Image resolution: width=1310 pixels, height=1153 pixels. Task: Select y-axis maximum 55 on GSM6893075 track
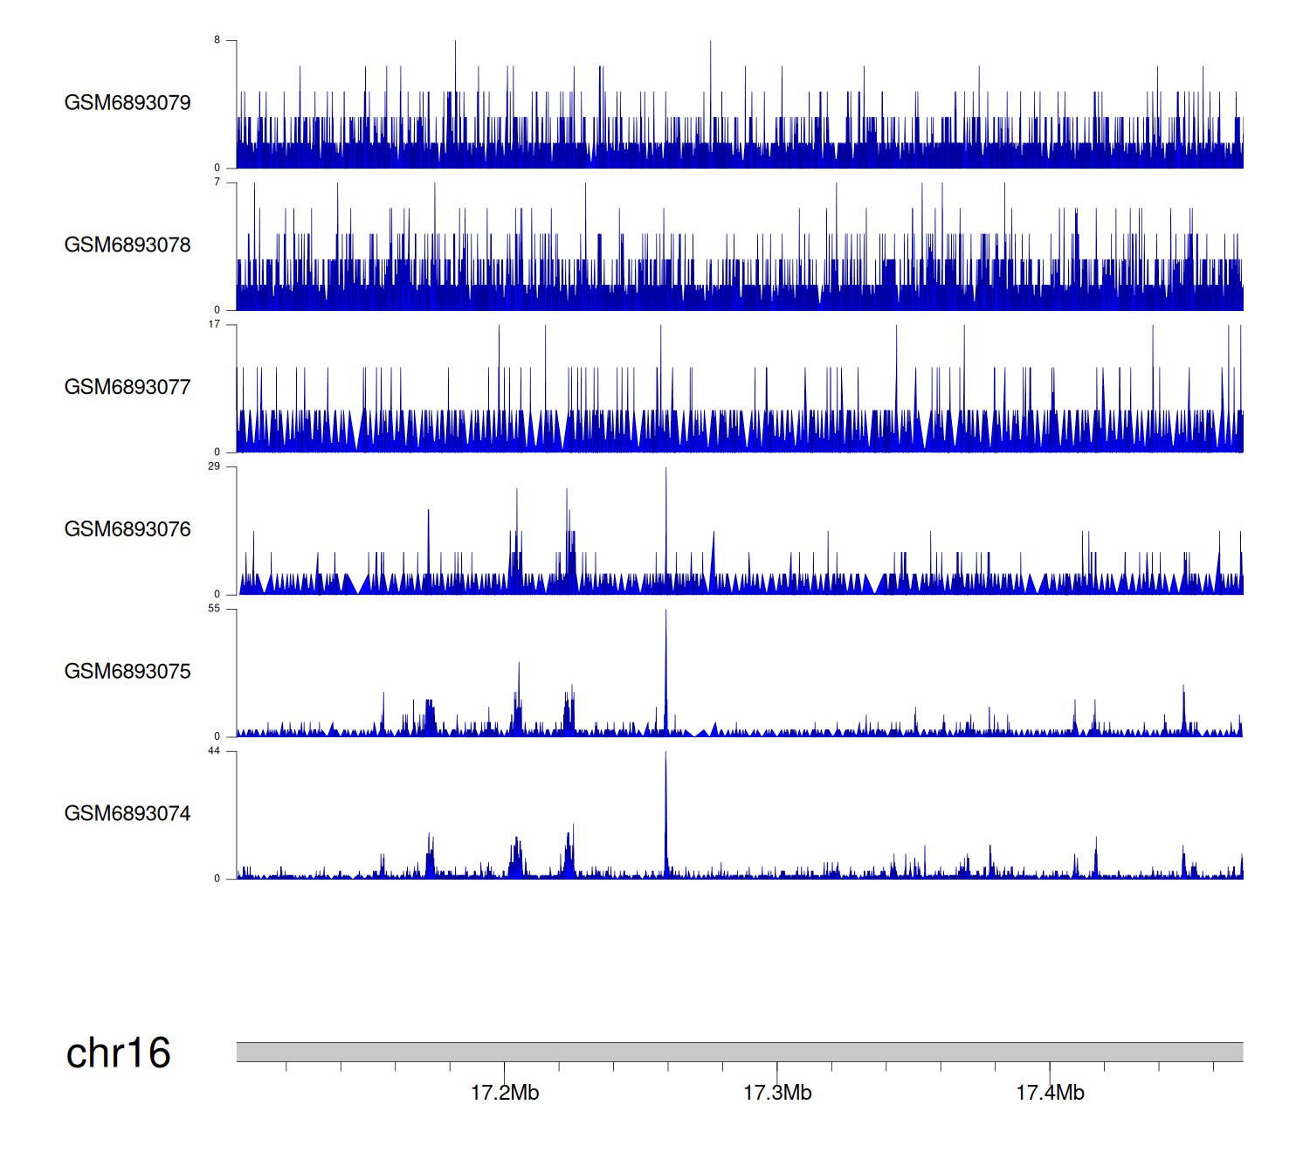click(x=215, y=609)
